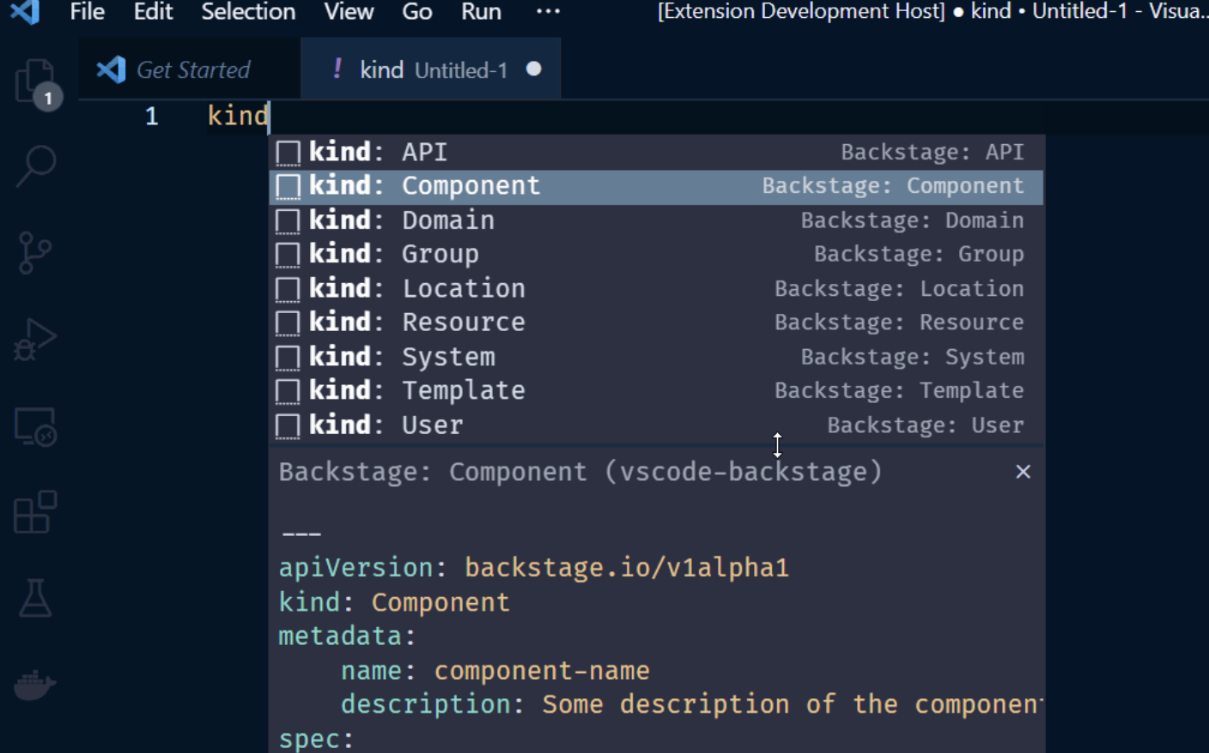Screen dimensions: 1209x753
Task: Click the VS Code logo in title bar
Action: pyautogui.click(x=26, y=12)
